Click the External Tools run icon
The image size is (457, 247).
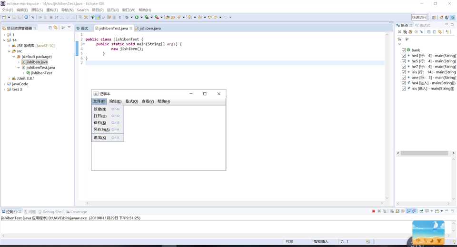click(x=157, y=17)
